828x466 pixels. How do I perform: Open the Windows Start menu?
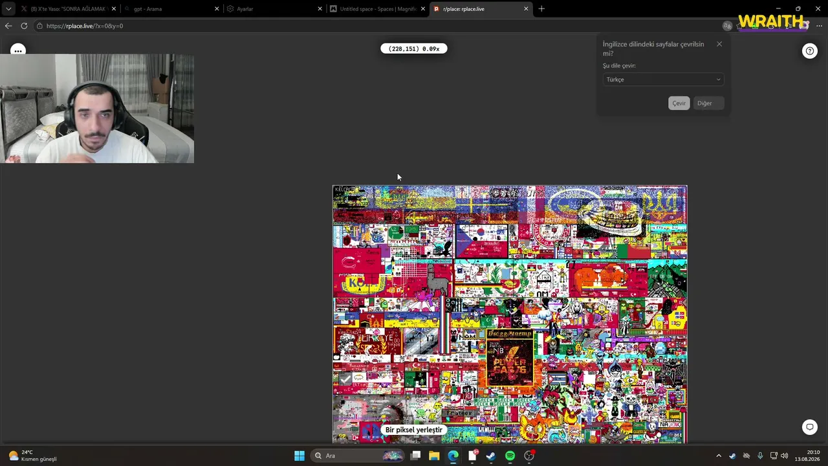pyautogui.click(x=300, y=456)
